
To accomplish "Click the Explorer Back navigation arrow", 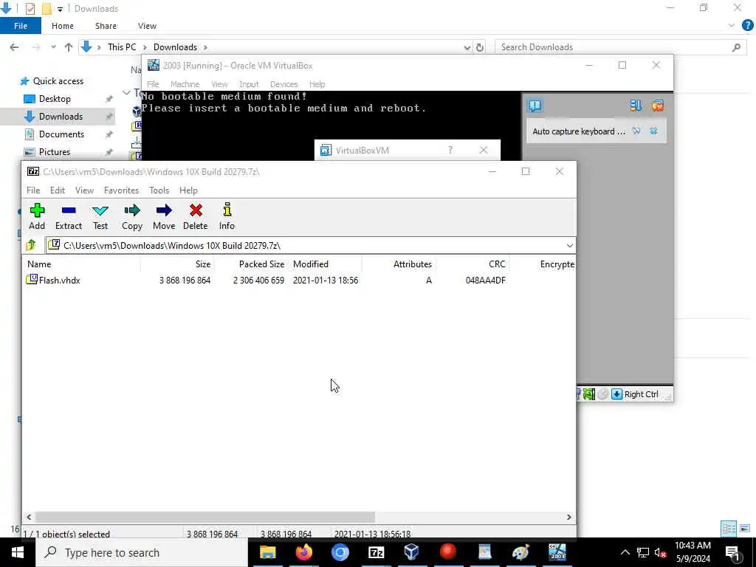I will (x=15, y=47).
